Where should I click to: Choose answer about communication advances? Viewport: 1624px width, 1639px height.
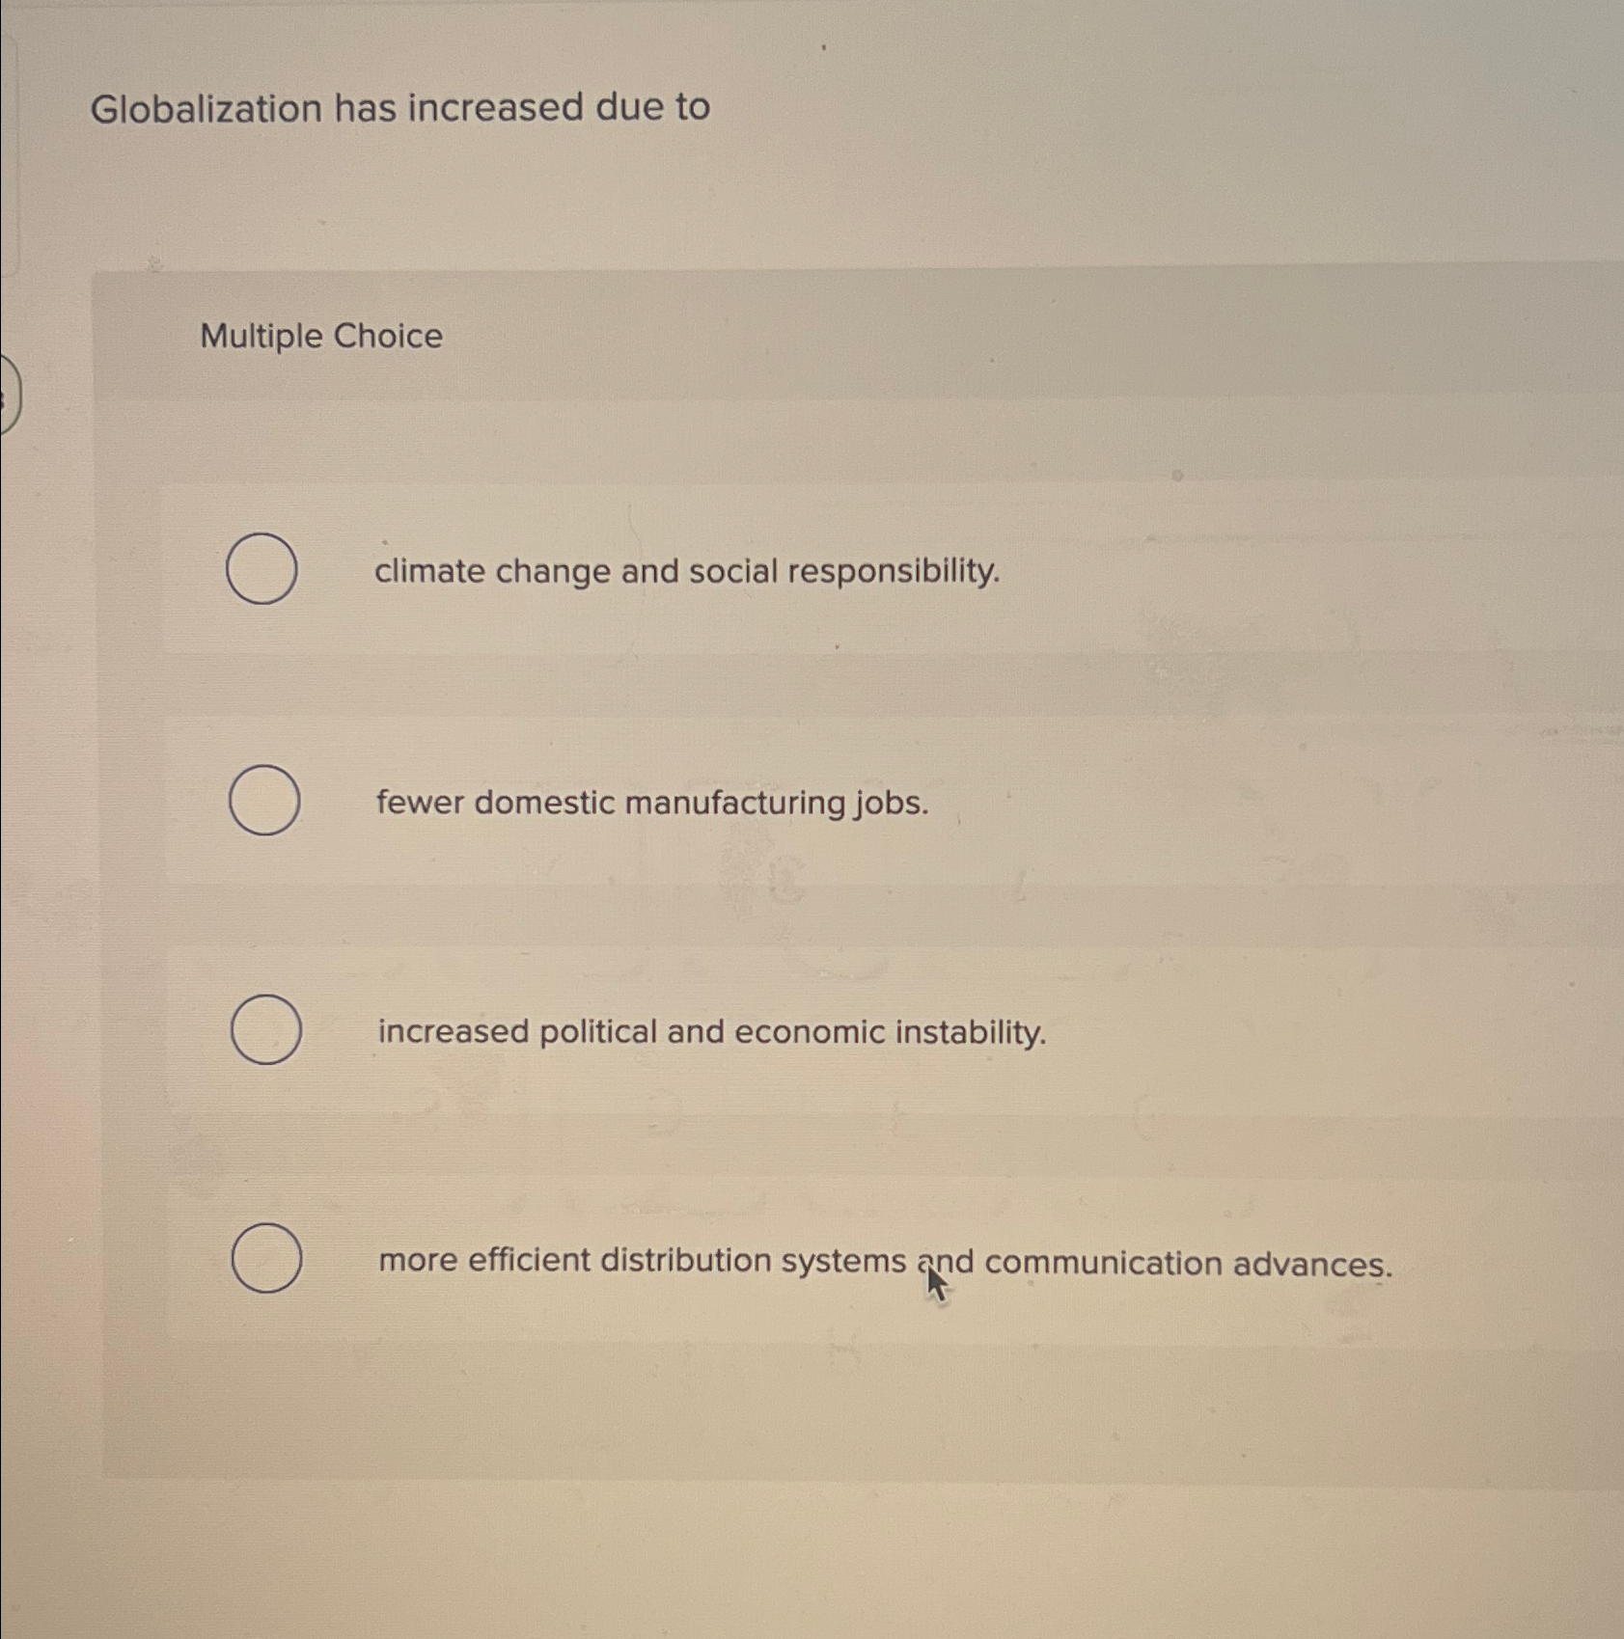[x=885, y=1261]
